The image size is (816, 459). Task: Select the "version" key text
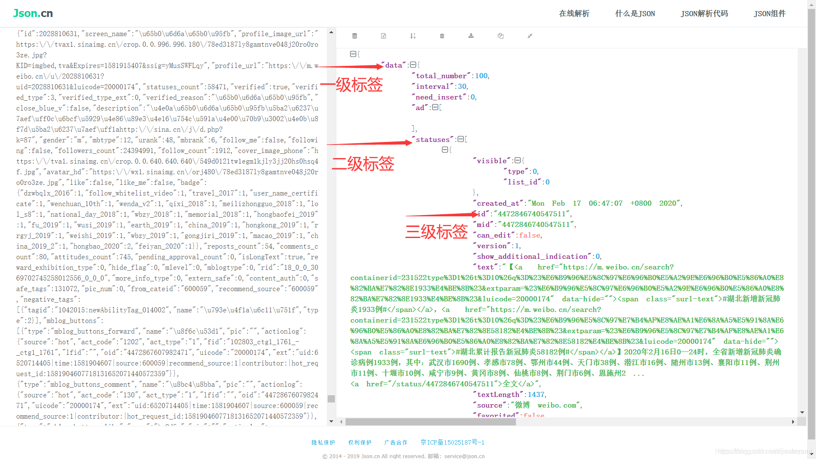tap(492, 246)
